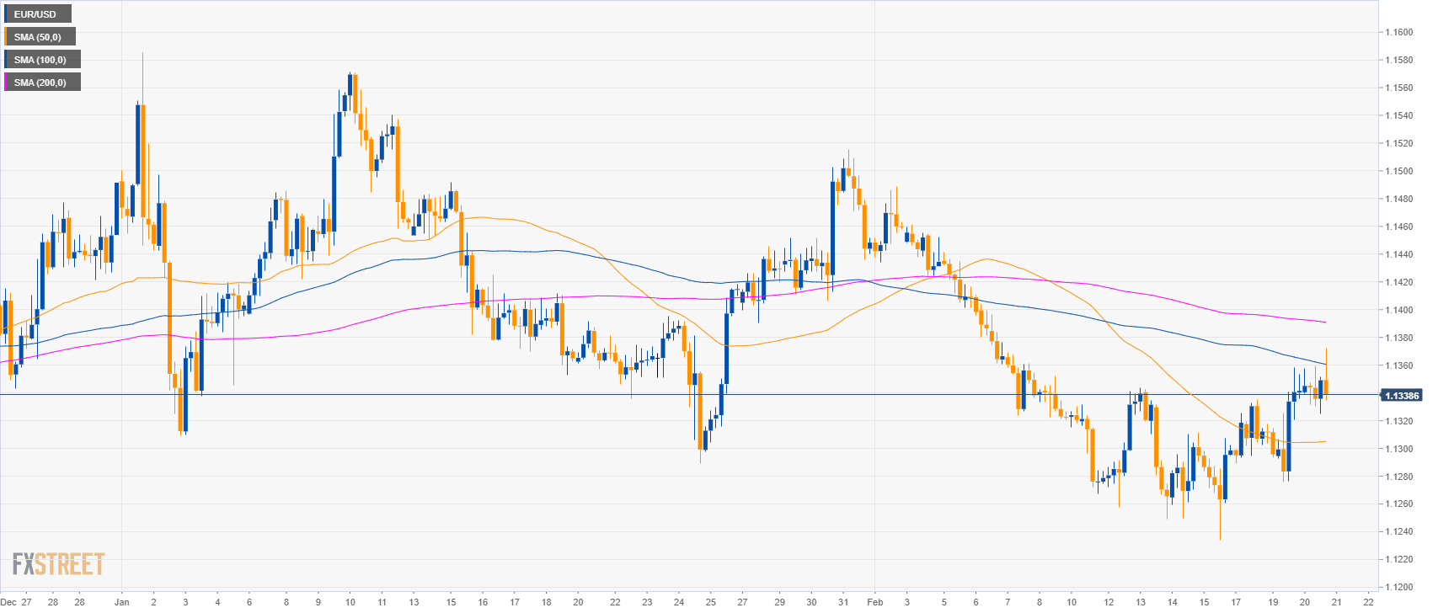
Task: Click the 1.1600 price axis label
Action: click(1399, 33)
